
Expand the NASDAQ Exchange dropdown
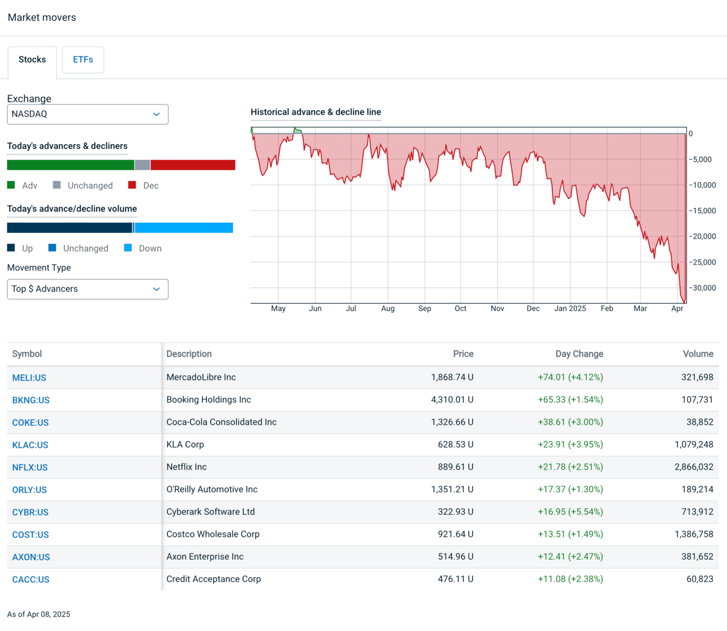click(x=88, y=114)
